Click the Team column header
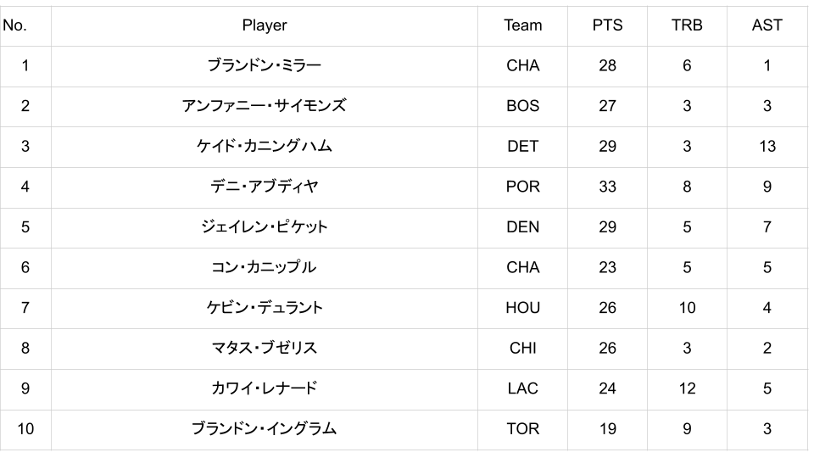814x458 pixels. point(522,25)
